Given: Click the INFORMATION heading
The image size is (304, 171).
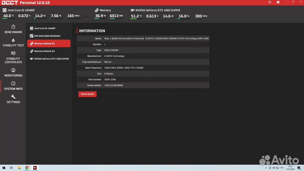Looking at the screenshot, I should pos(92,31).
